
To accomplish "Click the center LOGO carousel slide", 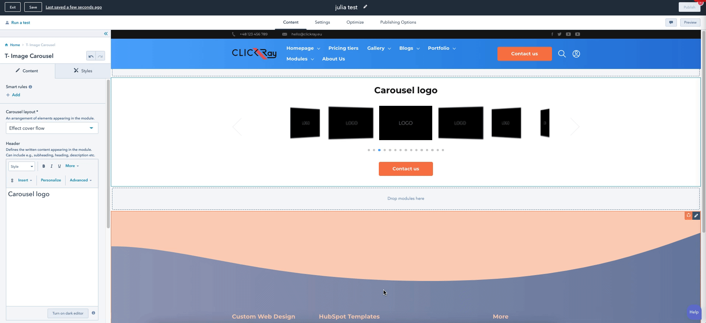I will tap(406, 123).
